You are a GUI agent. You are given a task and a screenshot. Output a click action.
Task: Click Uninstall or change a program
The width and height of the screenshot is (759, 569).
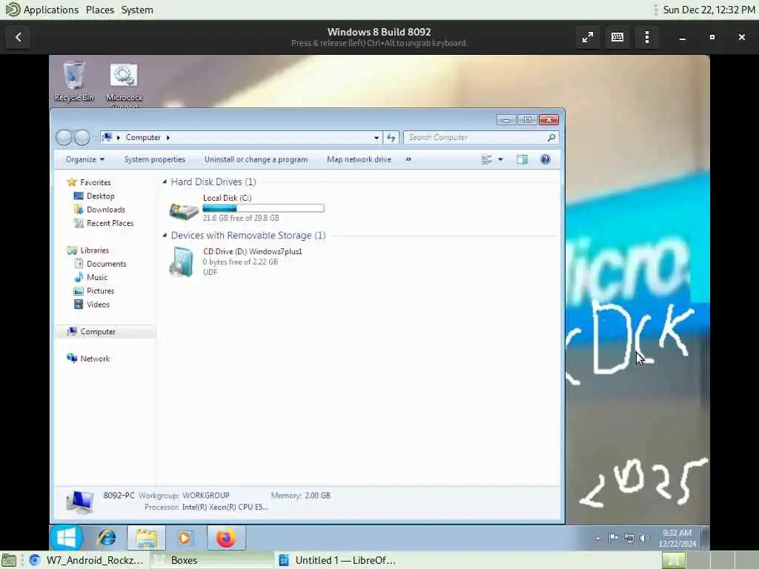tap(256, 159)
